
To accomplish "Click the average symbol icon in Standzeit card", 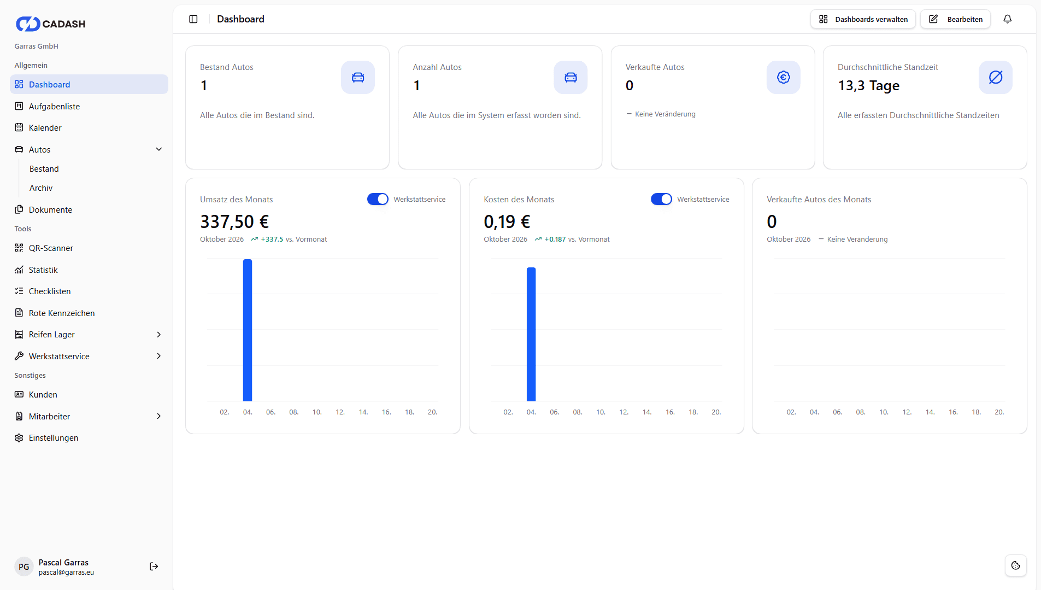I will click(x=996, y=78).
